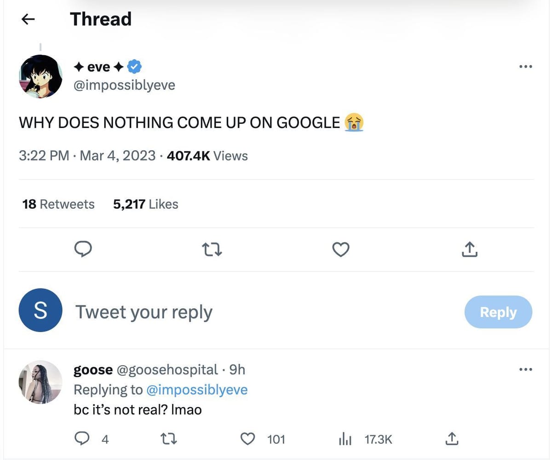Open the 5,217 Likes list

click(145, 204)
